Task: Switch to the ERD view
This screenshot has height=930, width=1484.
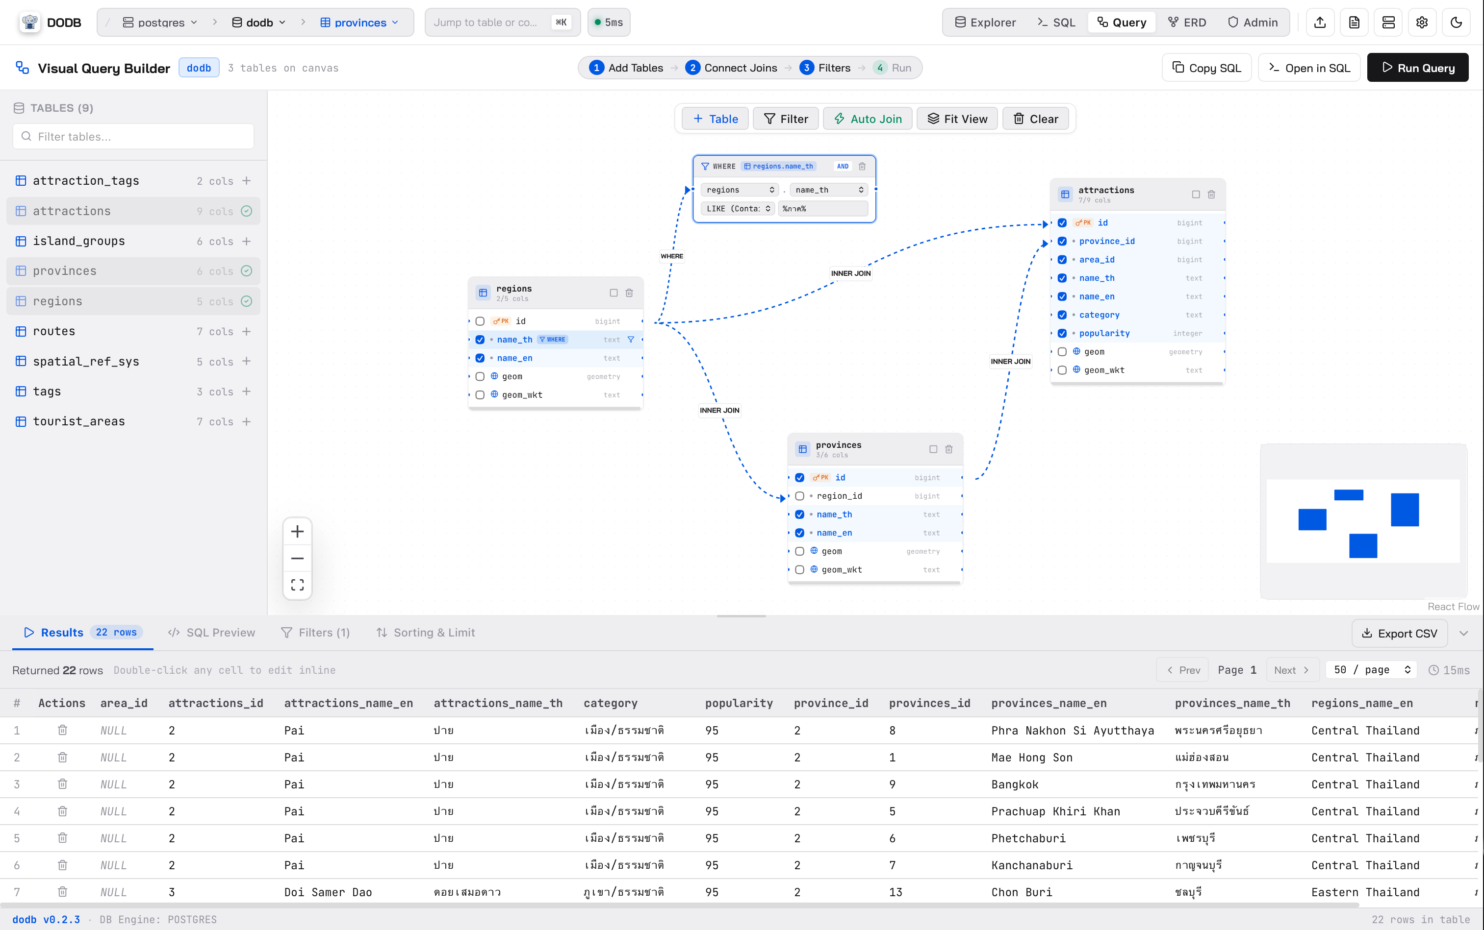Action: 1187,23
